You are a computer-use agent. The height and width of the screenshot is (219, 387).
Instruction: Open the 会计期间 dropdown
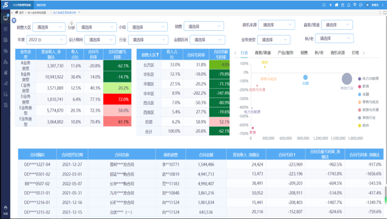[x=100, y=40]
